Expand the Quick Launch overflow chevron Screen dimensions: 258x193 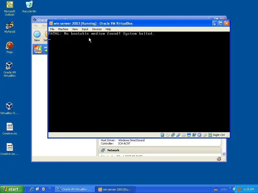[49, 188]
